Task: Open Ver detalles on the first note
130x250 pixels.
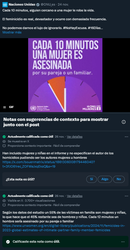Action: [x=75, y=137]
